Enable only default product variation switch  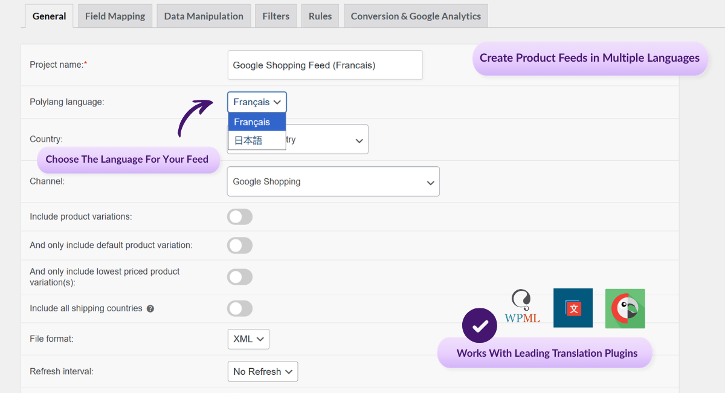(x=240, y=245)
